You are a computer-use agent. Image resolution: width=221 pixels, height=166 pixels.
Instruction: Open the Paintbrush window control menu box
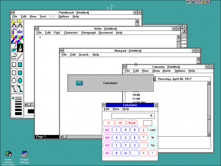tap(12, 12)
